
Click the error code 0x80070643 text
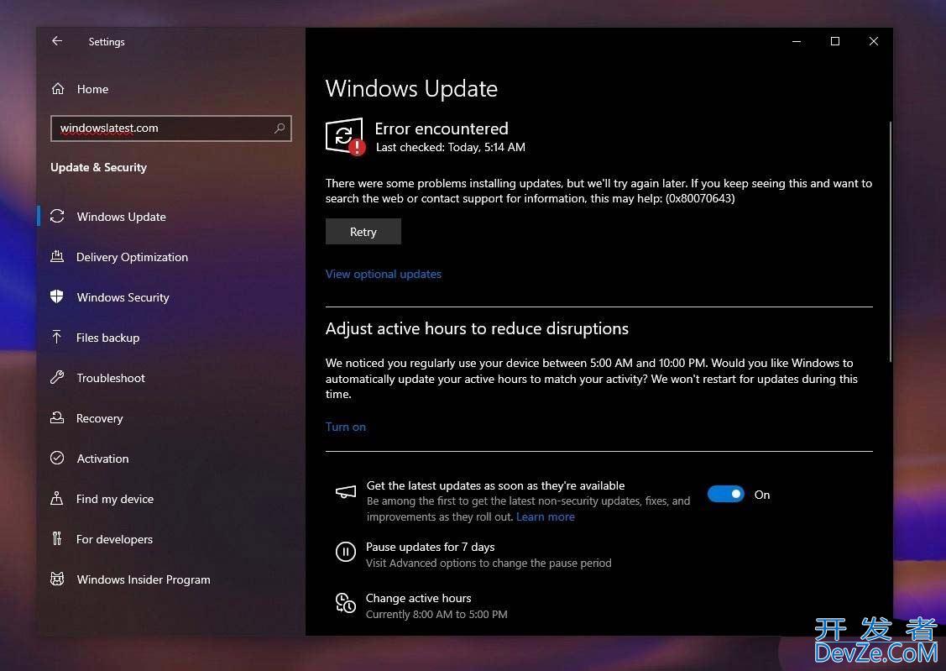point(700,198)
